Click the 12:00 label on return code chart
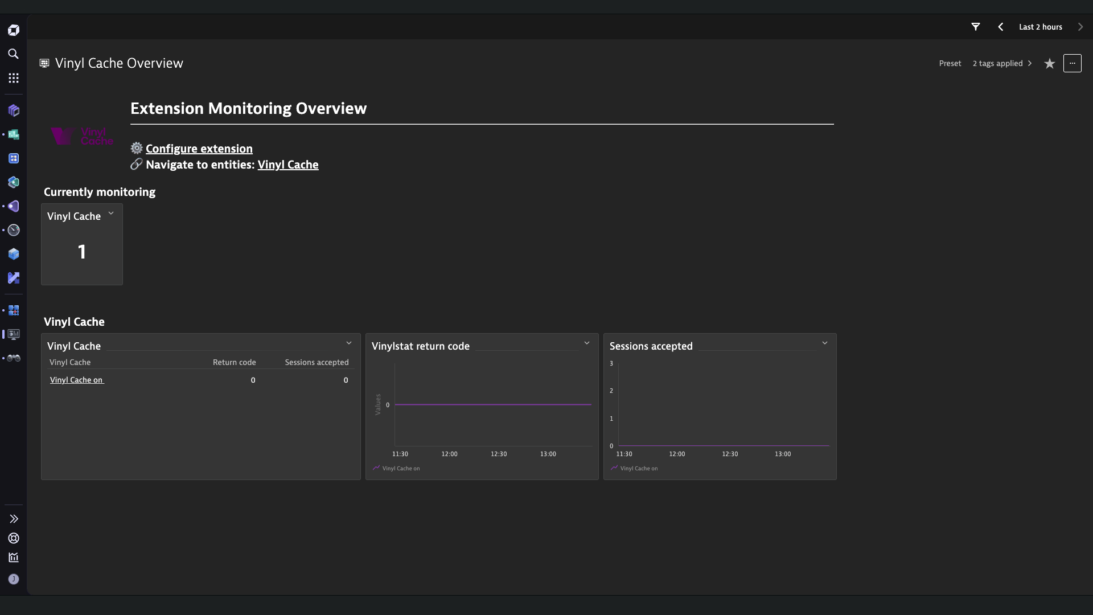Viewport: 1093px width, 615px height. [449, 454]
